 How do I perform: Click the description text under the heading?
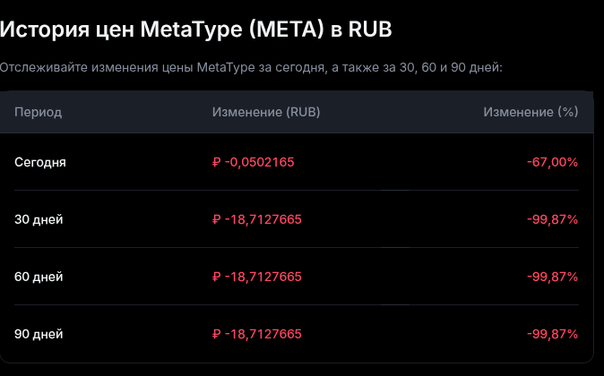tap(252, 67)
